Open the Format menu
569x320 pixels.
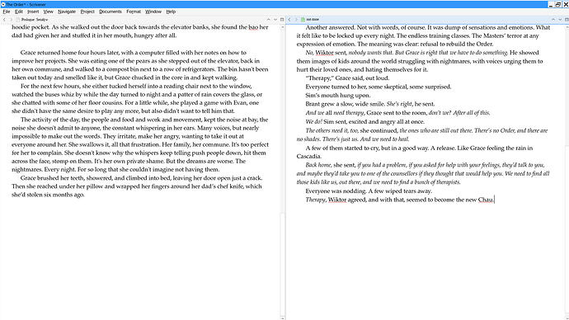(134, 12)
